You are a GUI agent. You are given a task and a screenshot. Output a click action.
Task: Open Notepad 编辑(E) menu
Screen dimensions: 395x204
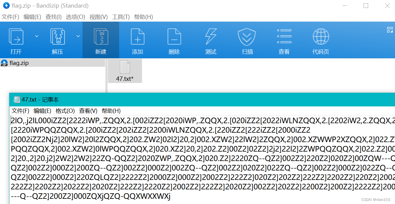pos(42,111)
